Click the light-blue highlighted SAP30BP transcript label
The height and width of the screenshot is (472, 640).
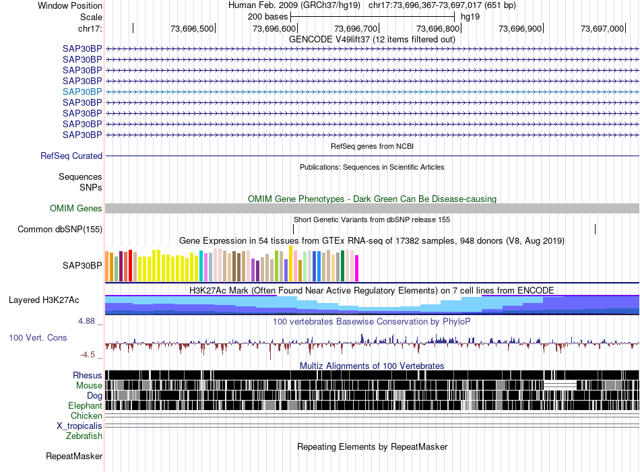pos(82,92)
